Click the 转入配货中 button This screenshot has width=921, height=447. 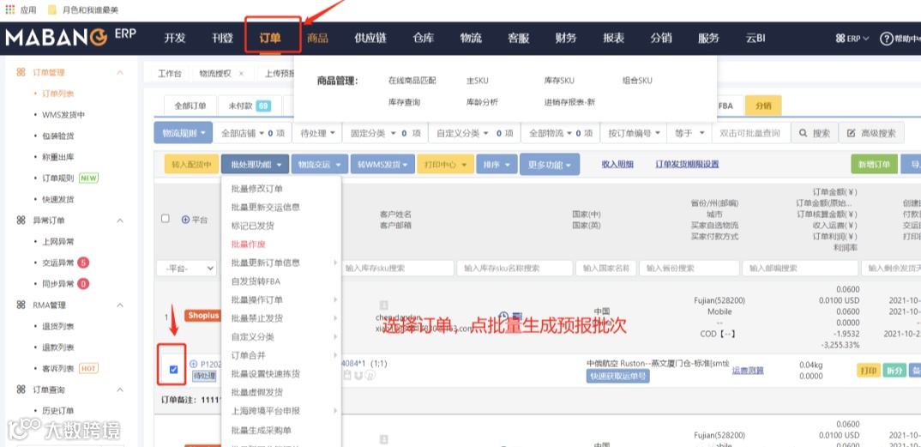pos(191,165)
